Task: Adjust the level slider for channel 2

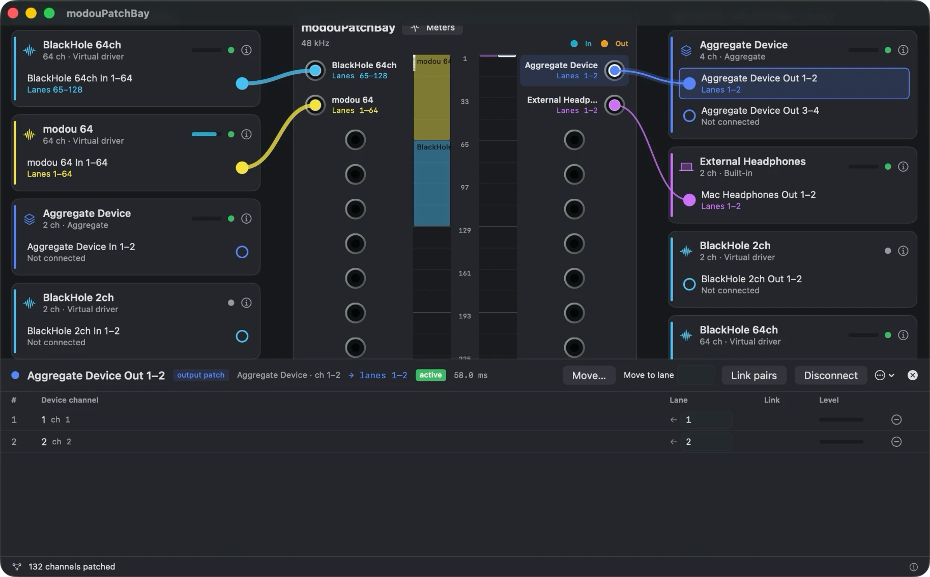Action: pyautogui.click(x=841, y=442)
